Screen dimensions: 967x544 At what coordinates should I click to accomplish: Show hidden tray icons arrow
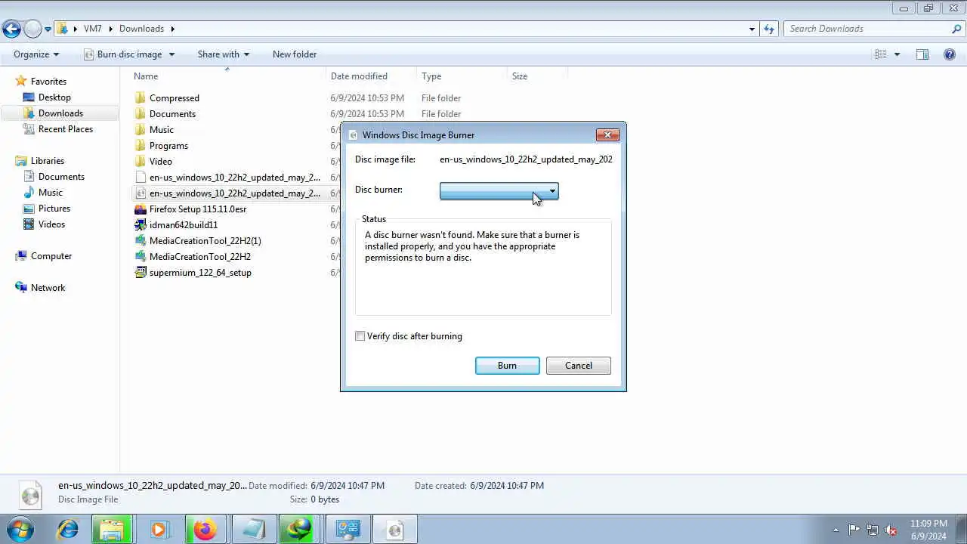tap(836, 530)
